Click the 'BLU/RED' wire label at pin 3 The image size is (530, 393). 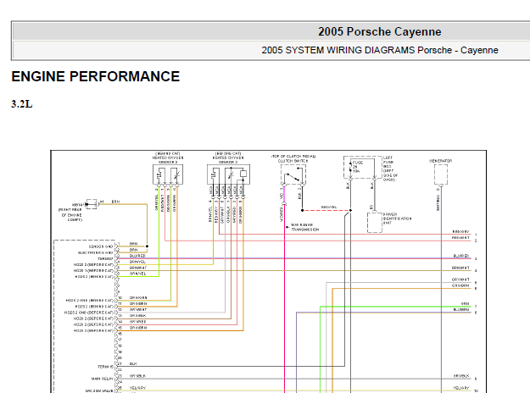[137, 256]
